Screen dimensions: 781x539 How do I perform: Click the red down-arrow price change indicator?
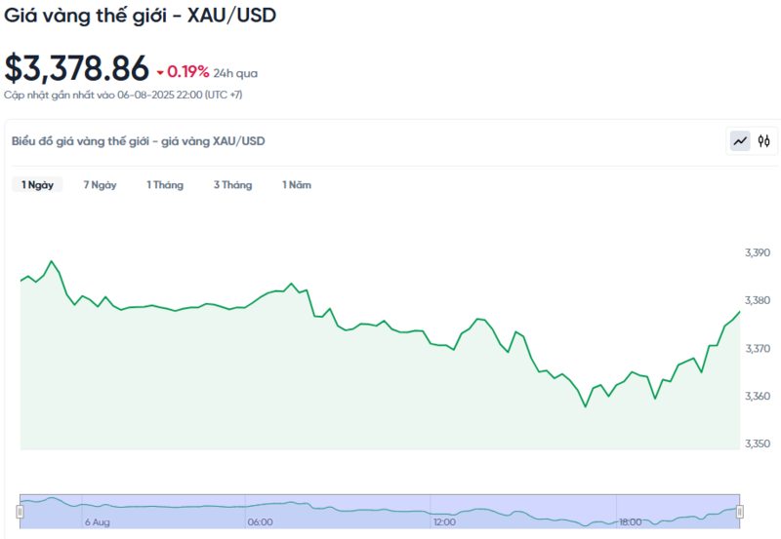[160, 72]
